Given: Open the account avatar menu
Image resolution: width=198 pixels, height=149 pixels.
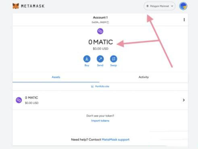Looking at the screenshot, I should (183, 6).
